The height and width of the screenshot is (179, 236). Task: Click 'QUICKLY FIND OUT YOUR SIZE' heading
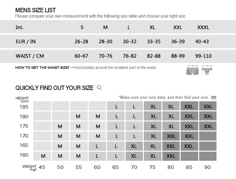(54, 88)
